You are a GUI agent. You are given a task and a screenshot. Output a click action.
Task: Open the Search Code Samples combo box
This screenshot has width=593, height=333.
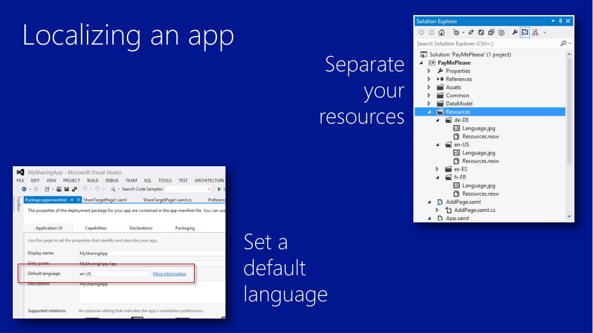188,189
